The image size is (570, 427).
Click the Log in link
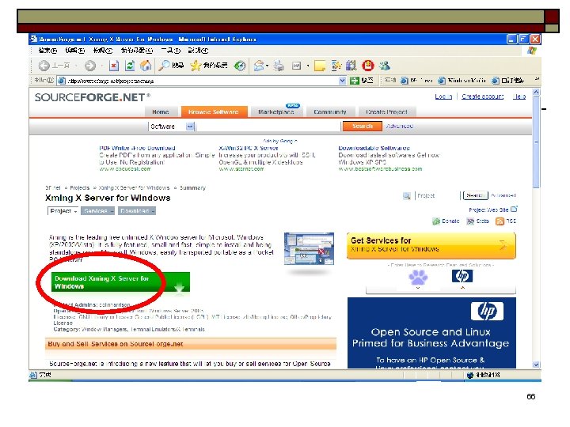click(x=443, y=96)
